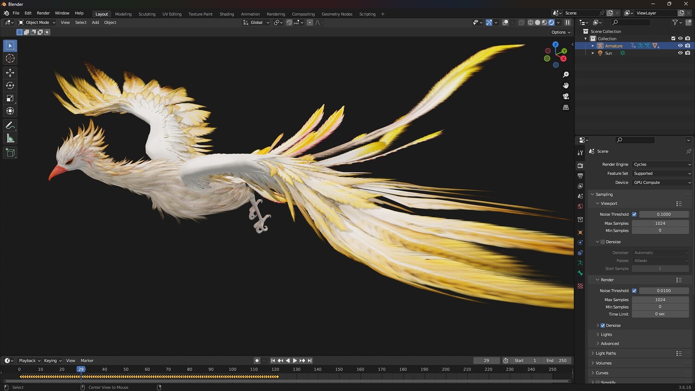Viewport: 695px width, 391px height.
Task: Open the Options popover button
Action: click(x=561, y=32)
